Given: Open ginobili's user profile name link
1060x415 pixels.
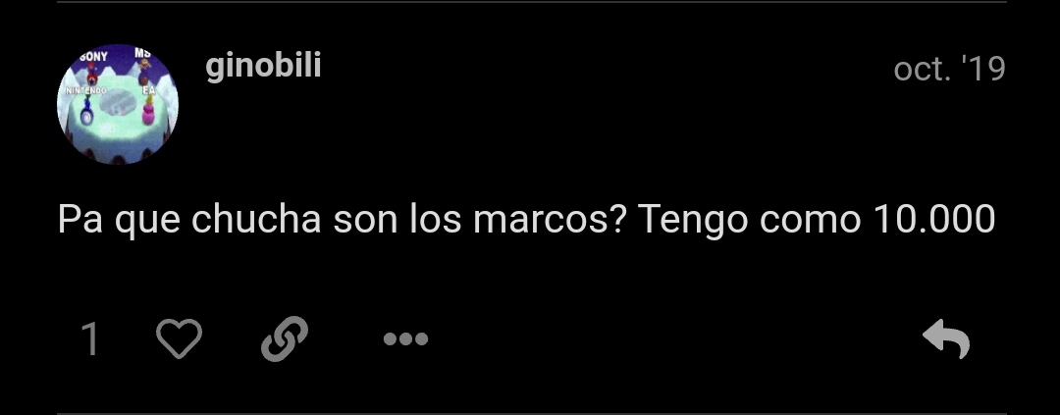Looking at the screenshot, I should coord(263,67).
